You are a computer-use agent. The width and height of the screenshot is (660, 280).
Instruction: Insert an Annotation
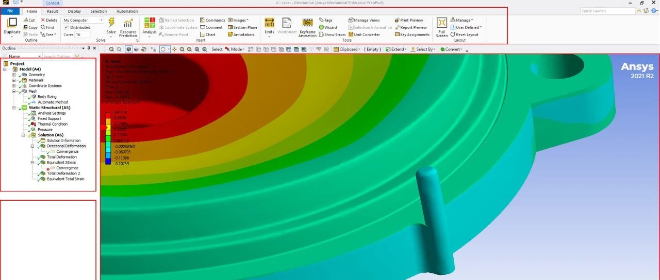(x=241, y=34)
